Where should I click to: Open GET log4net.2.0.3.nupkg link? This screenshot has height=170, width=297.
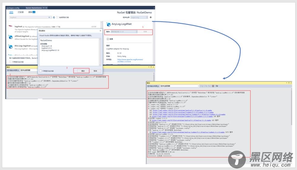click(x=183, y=113)
